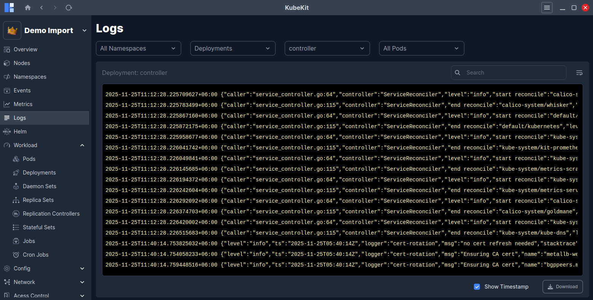Expand the Network section
This screenshot has width=593, height=300.
[82, 282]
